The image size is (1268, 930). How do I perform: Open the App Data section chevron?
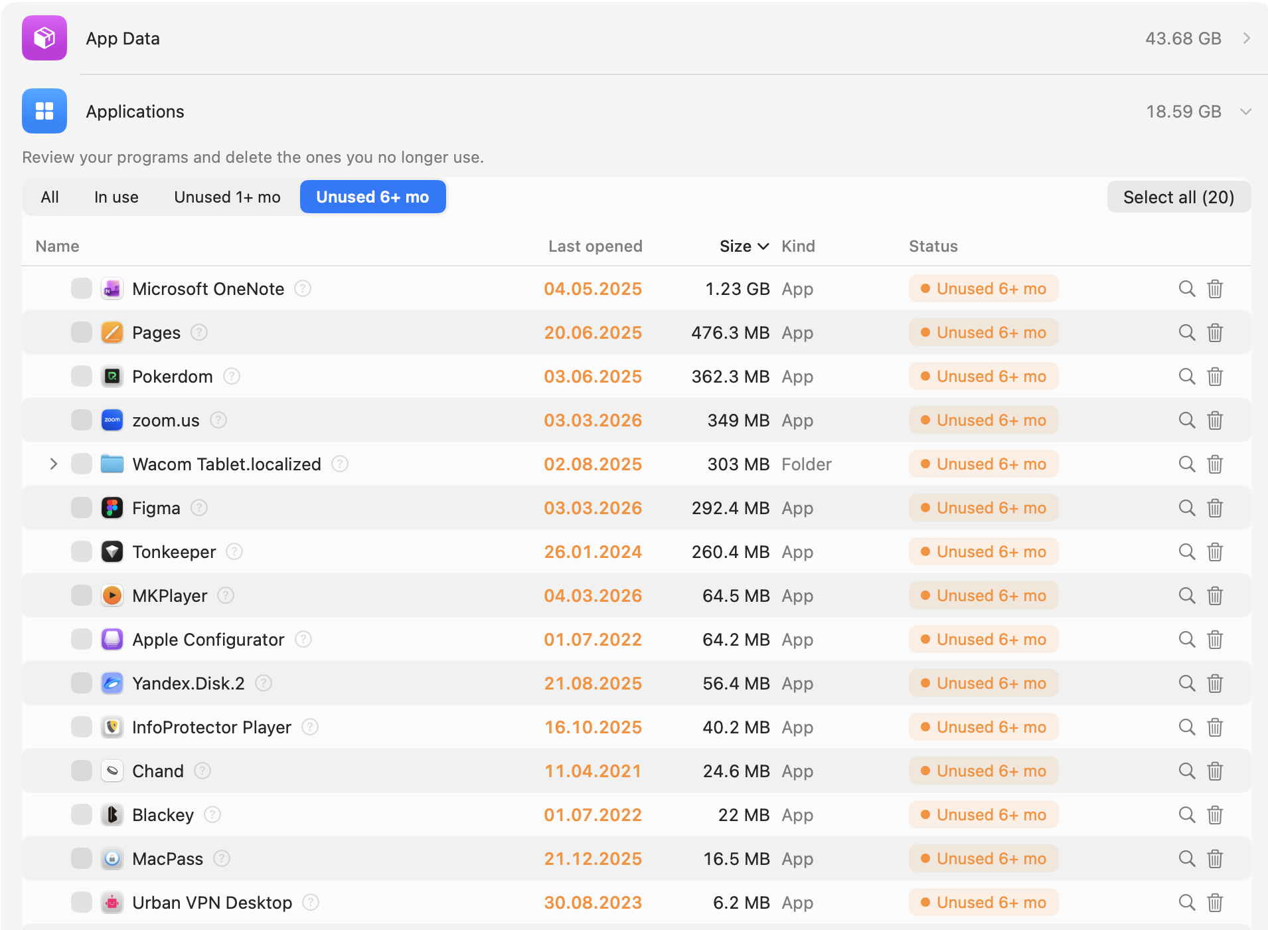[x=1247, y=39]
